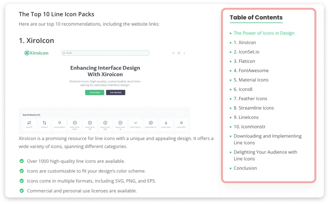The image size is (329, 204).
Task: Choose the arrow-circle-up icon tile
Action: point(120,123)
